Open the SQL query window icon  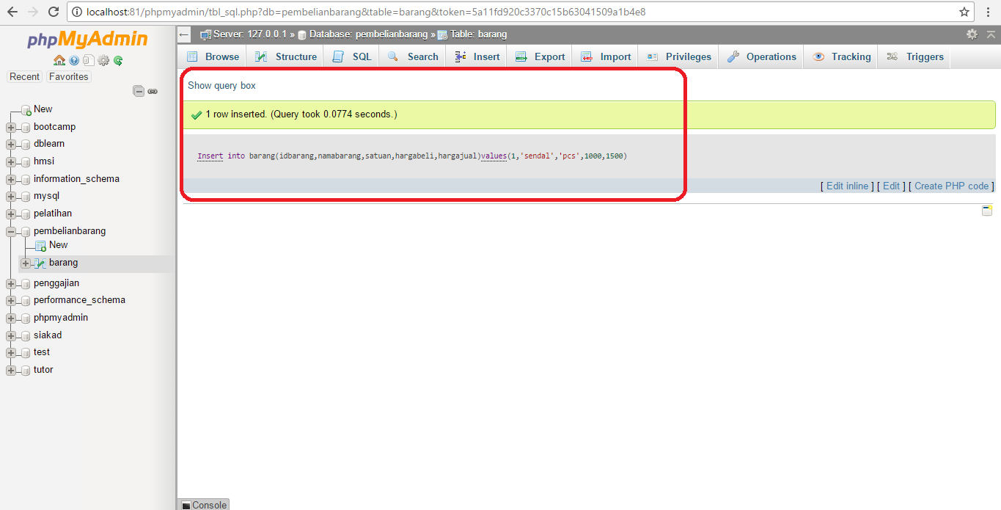click(x=88, y=61)
